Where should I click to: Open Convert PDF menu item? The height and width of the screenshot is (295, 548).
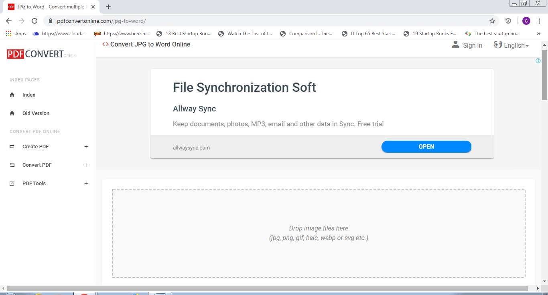pyautogui.click(x=37, y=165)
